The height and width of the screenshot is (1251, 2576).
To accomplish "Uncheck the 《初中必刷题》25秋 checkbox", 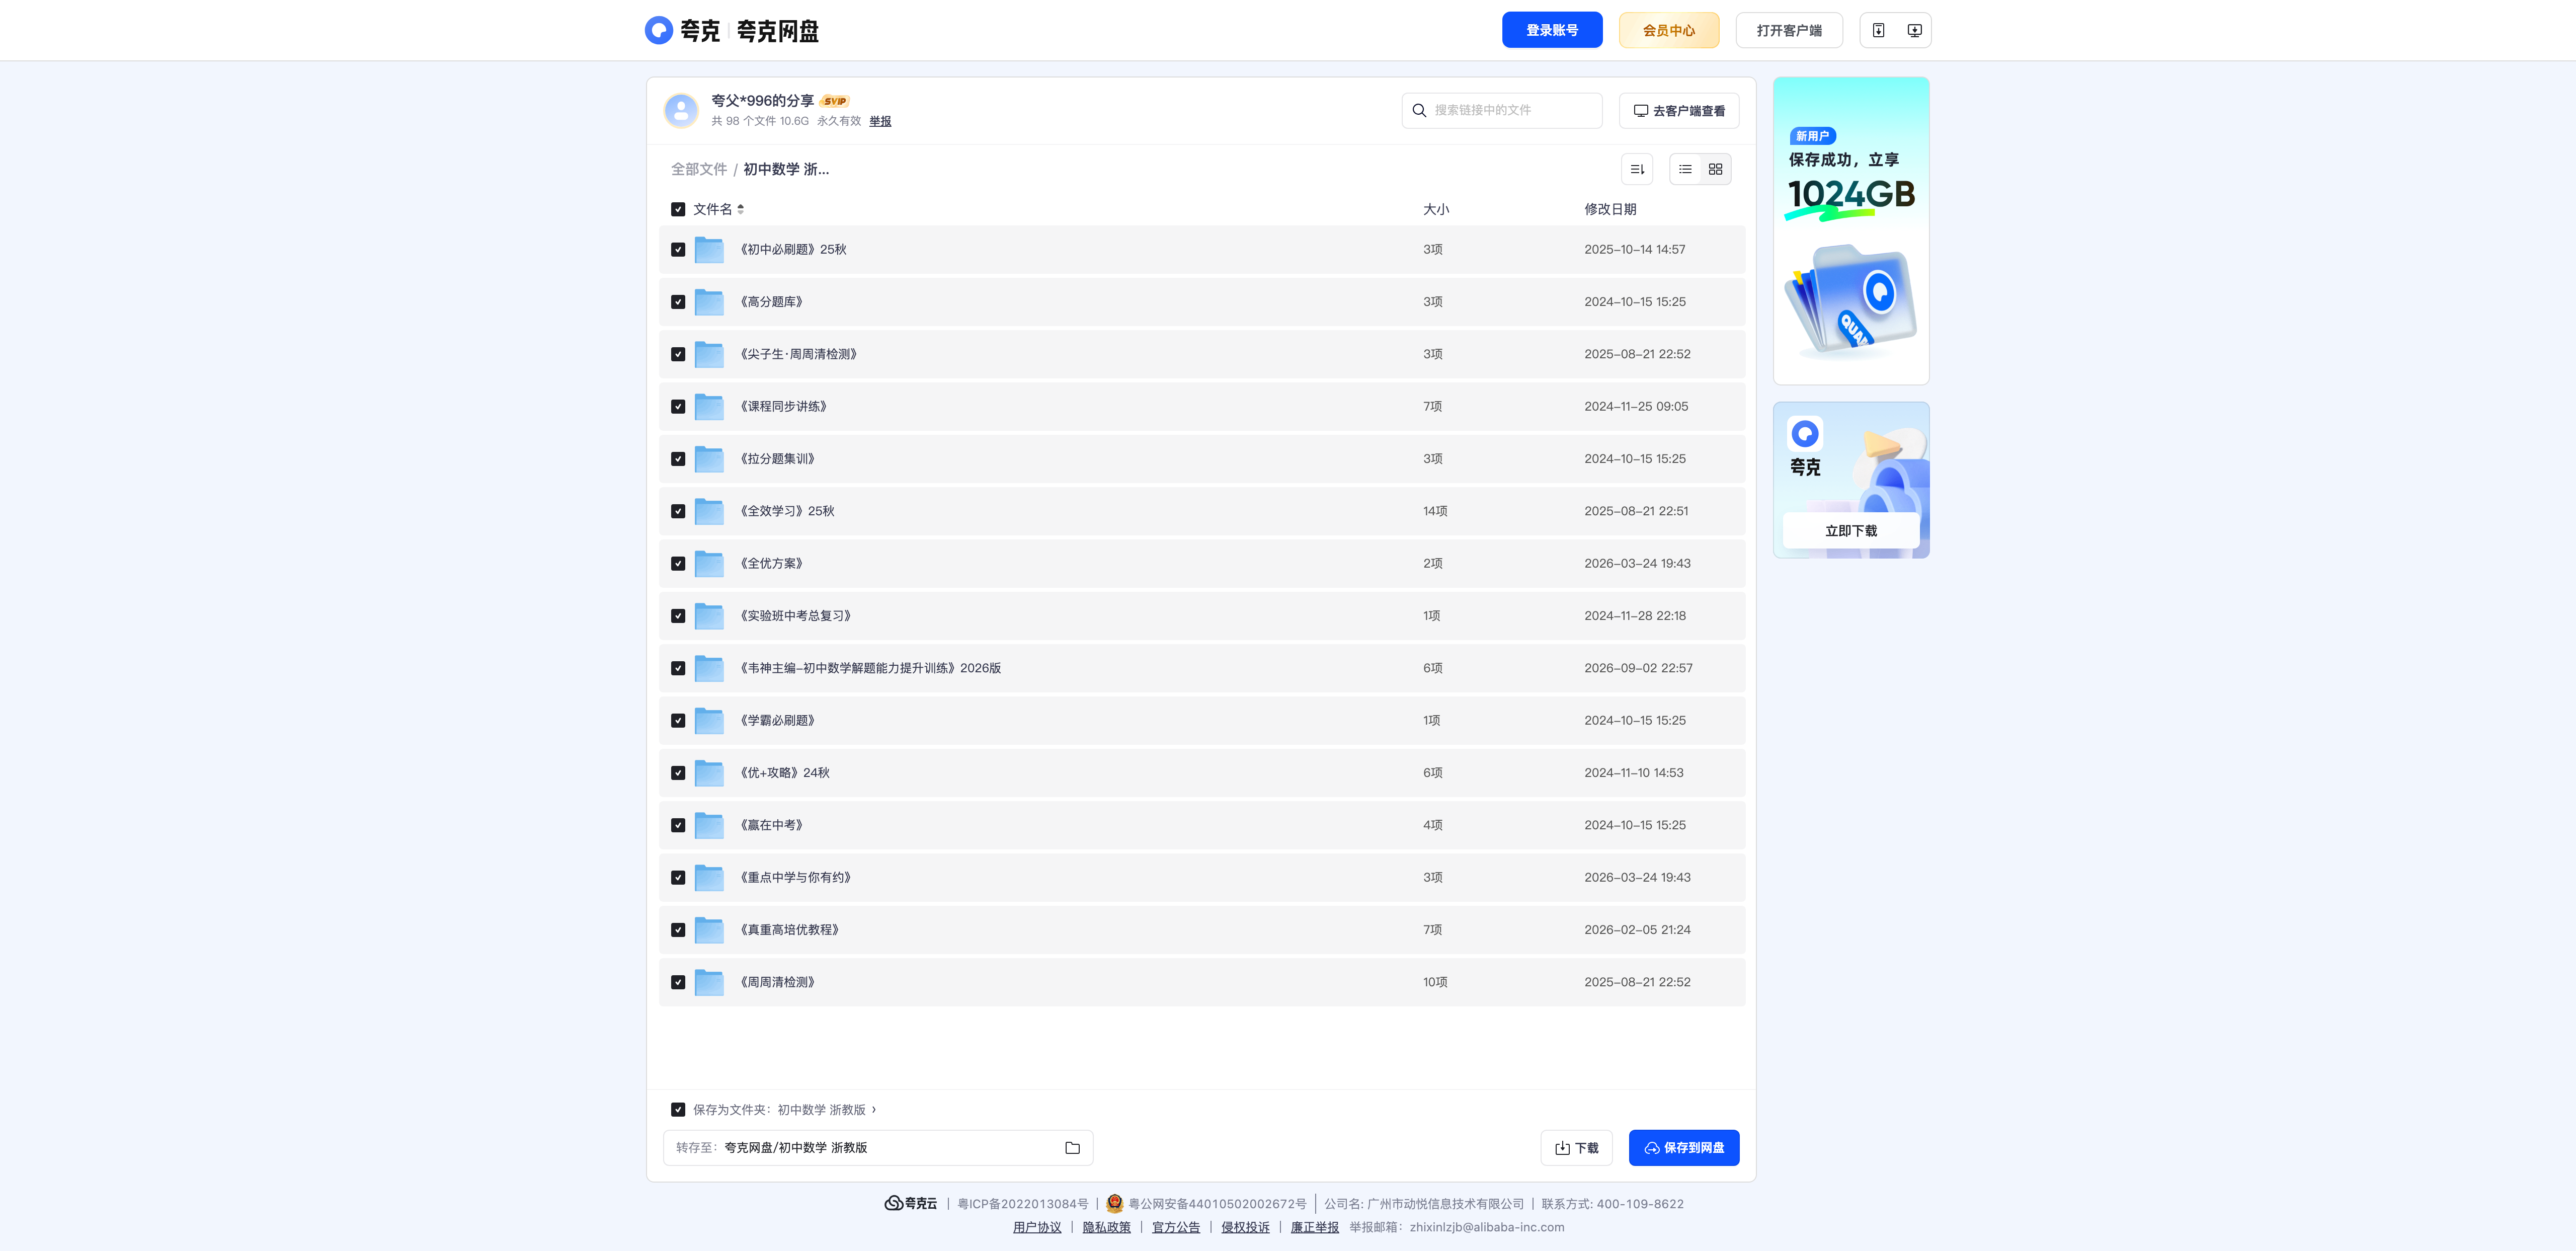I will click(x=678, y=250).
